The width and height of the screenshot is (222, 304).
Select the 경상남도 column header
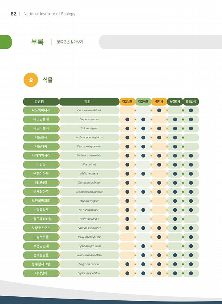coord(127,102)
